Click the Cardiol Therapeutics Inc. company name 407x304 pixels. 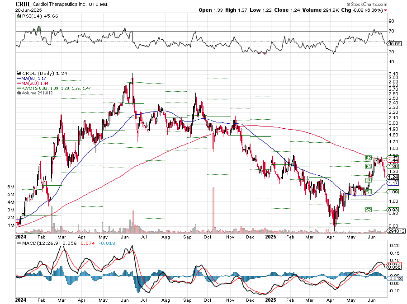(60, 5)
